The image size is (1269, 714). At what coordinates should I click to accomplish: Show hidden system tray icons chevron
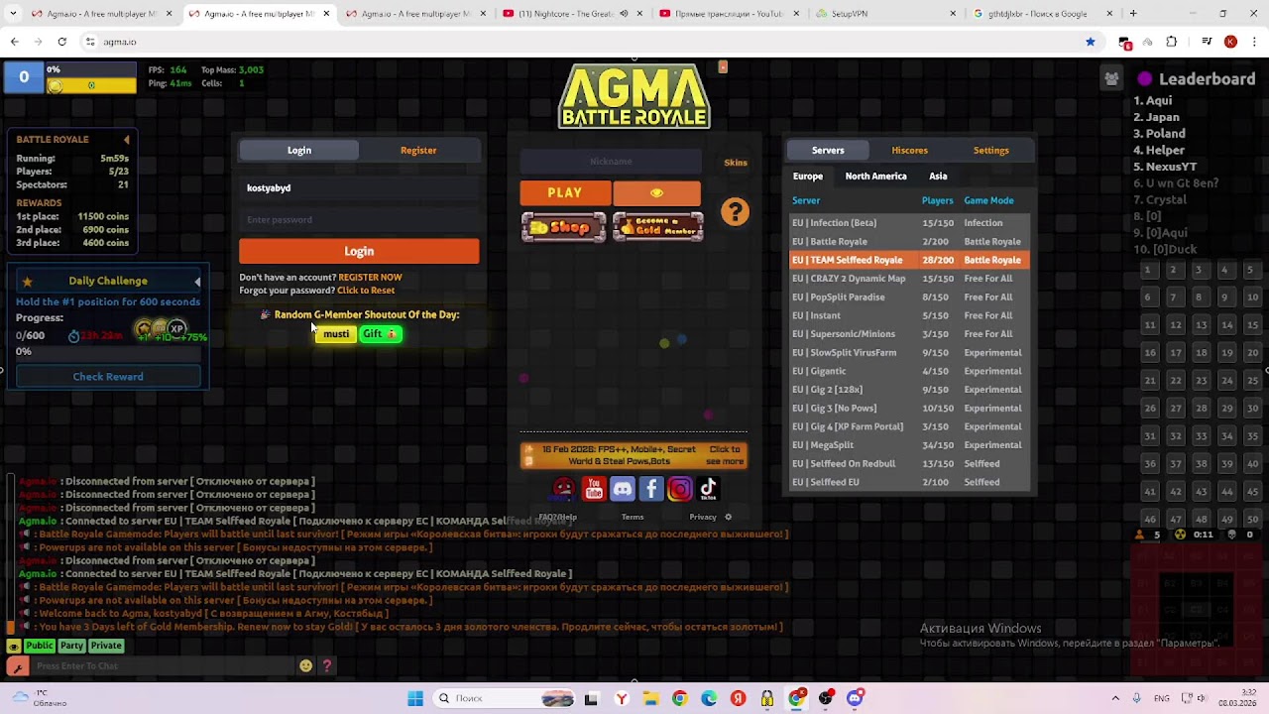[x=1115, y=698]
